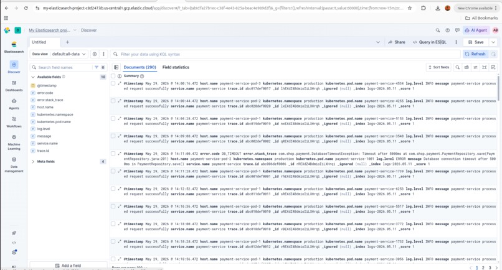Open the Rows per page dropdown

(x=130, y=268)
